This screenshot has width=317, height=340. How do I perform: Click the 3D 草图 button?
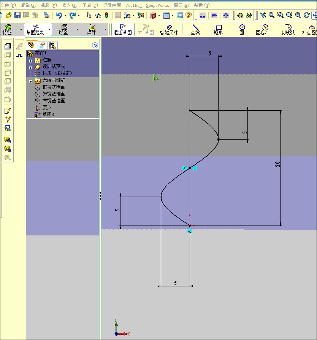pos(146,30)
